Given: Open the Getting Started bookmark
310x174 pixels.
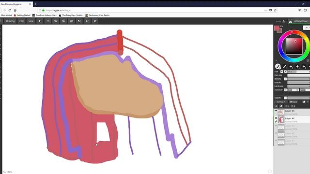Looking at the screenshot, I should pos(22,15).
